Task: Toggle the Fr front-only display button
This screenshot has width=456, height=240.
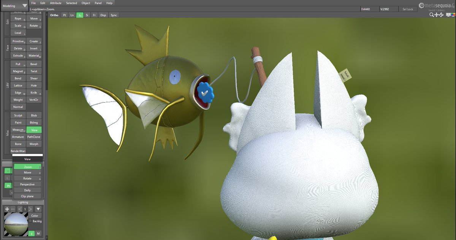Action: pos(94,15)
